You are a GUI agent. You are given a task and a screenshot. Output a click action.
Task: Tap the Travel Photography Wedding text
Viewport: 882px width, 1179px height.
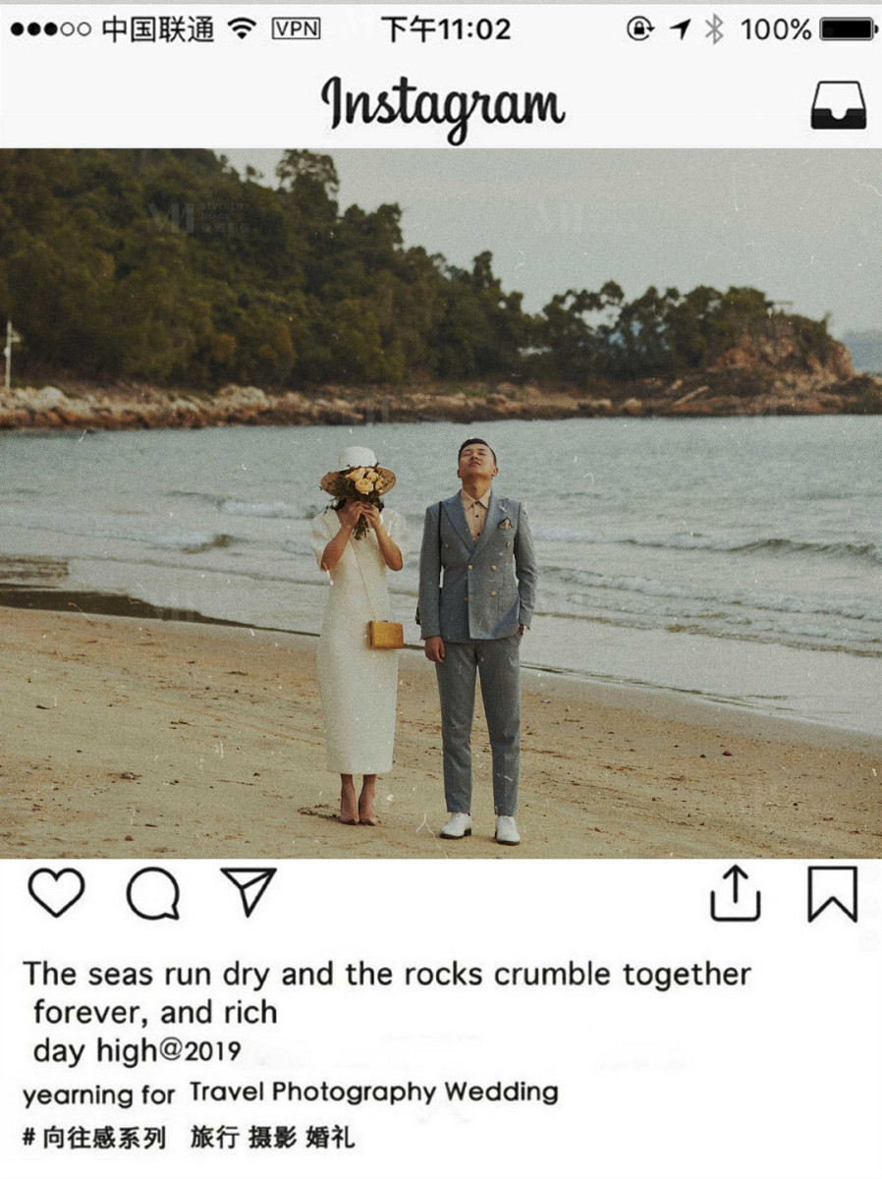pos(373,1092)
